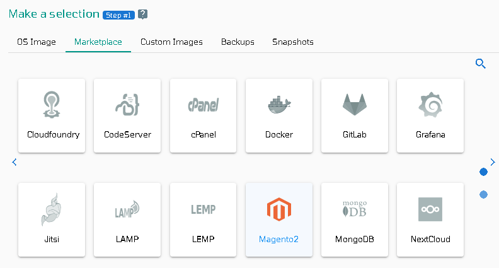The image size is (499, 268).
Task: Choose the GitLab app card
Action: pos(355,115)
